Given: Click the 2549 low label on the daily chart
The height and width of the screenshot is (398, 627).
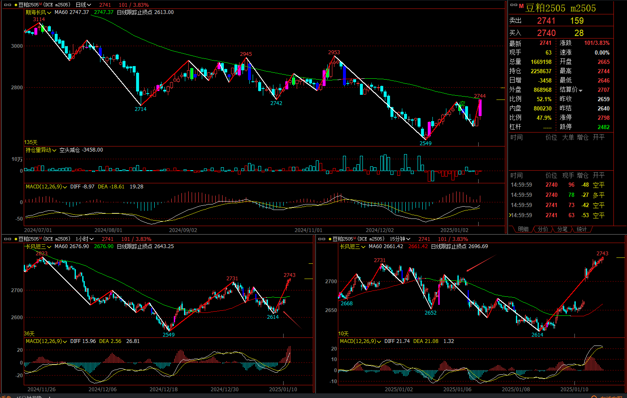Looking at the screenshot, I should [426, 144].
